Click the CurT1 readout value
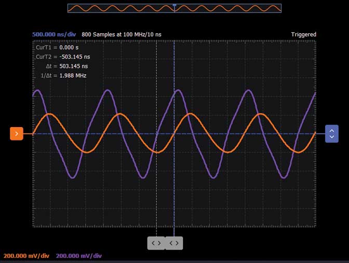The width and height of the screenshot is (349, 263). pyautogui.click(x=70, y=47)
